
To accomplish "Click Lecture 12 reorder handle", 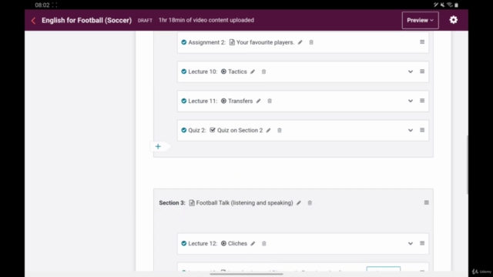I will point(422,243).
